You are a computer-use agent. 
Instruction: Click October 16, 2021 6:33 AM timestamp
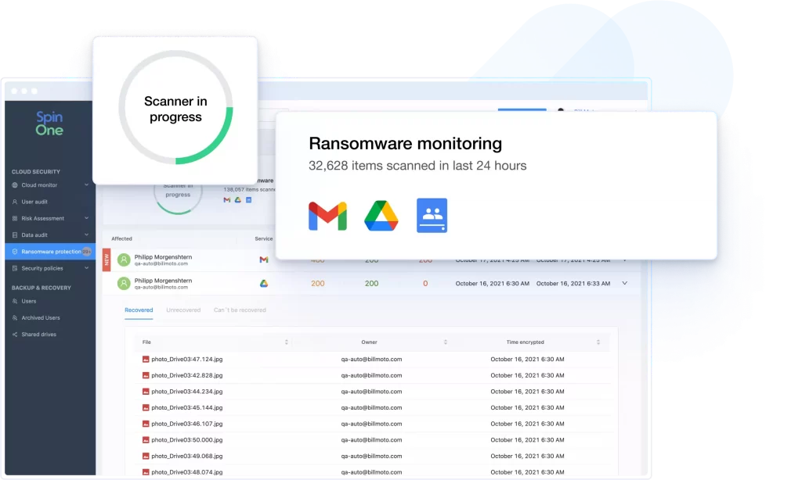point(573,284)
